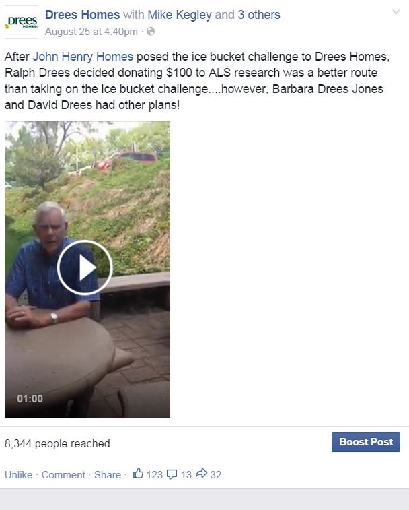The width and height of the screenshot is (409, 510).
Task: View the 8,344 people reached stats
Action: coord(57,443)
